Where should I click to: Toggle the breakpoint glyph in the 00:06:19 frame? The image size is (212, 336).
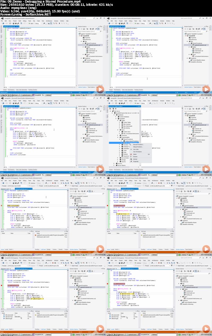[2, 286]
